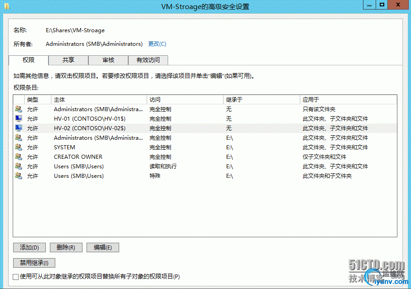The image size is (411, 289).
Task: Click the folder icon in the title bar
Action: coord(7,6)
